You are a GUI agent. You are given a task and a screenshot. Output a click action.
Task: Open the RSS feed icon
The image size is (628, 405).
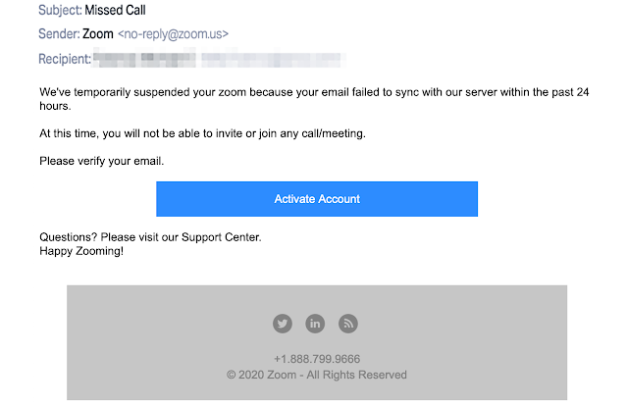347,323
